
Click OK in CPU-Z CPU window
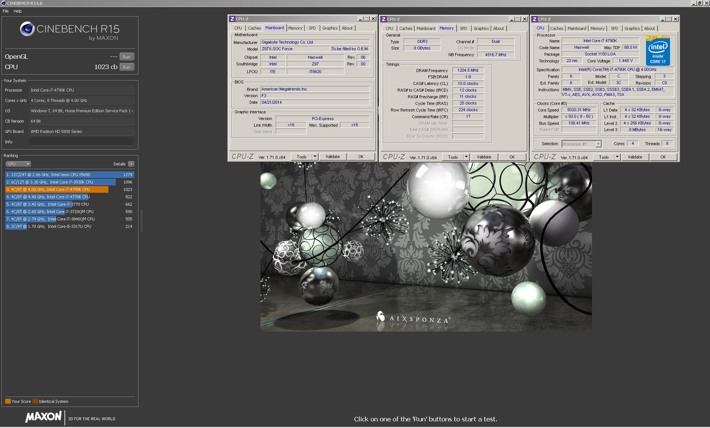coord(663,157)
